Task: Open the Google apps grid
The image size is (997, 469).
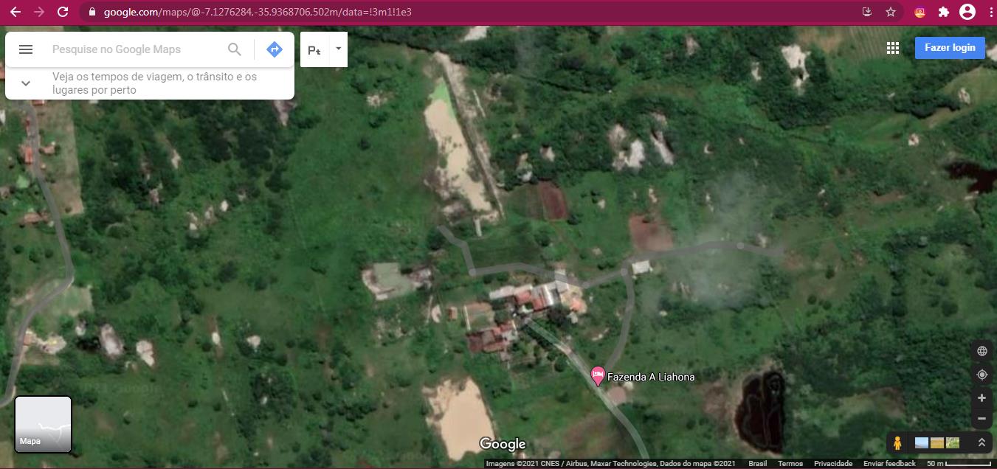Action: (x=893, y=48)
